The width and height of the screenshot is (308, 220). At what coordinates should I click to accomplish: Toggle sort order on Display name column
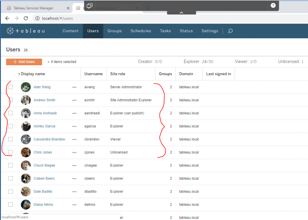(x=32, y=74)
